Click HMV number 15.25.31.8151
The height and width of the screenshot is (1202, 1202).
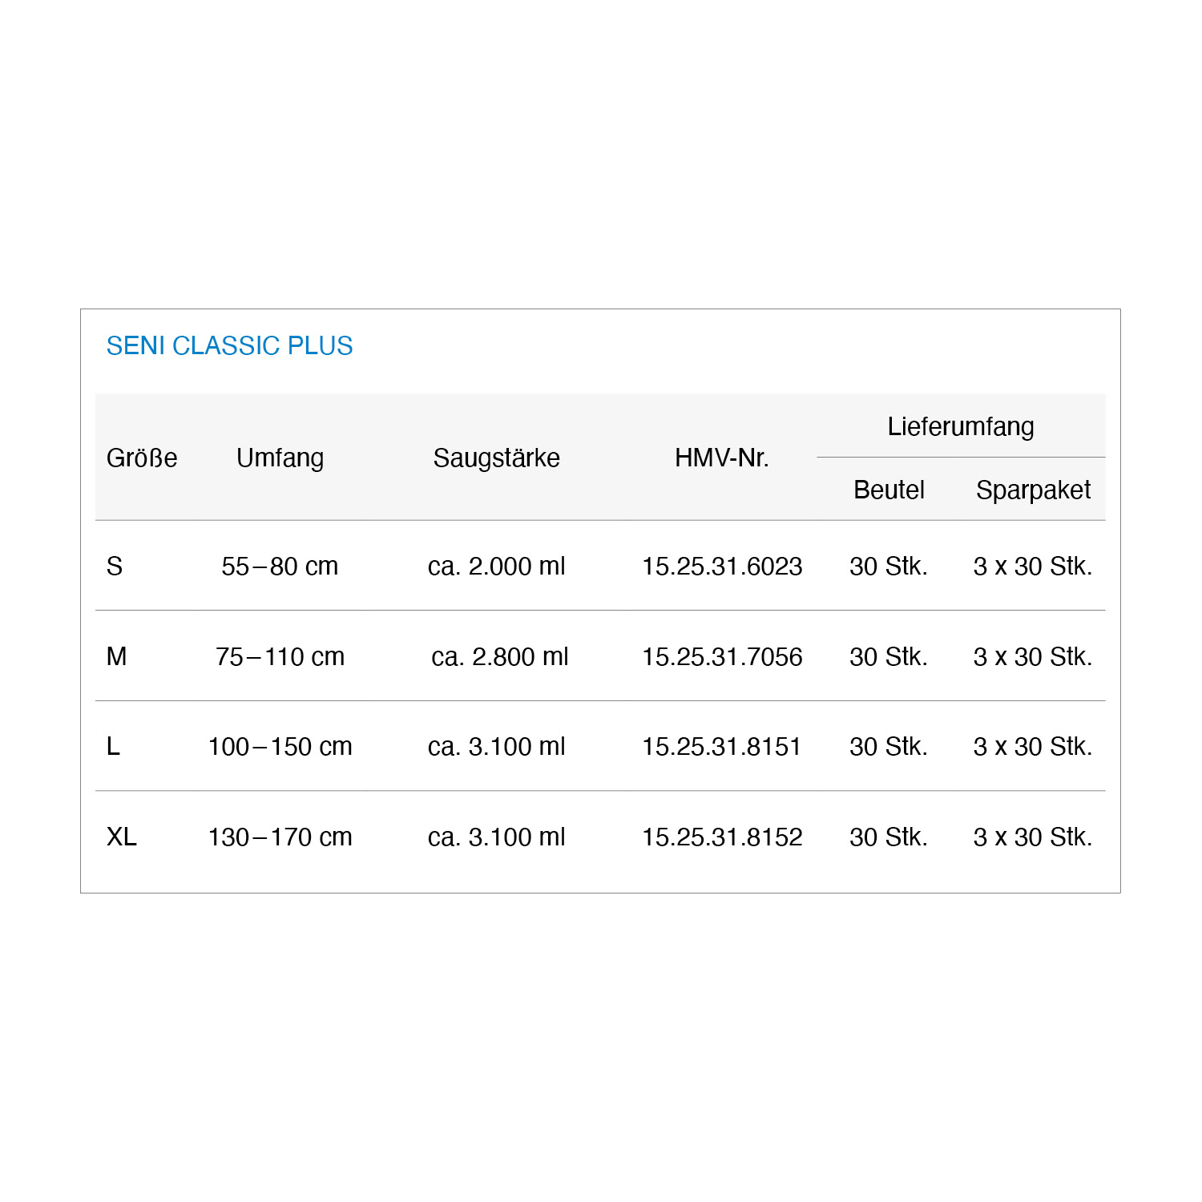tap(722, 747)
